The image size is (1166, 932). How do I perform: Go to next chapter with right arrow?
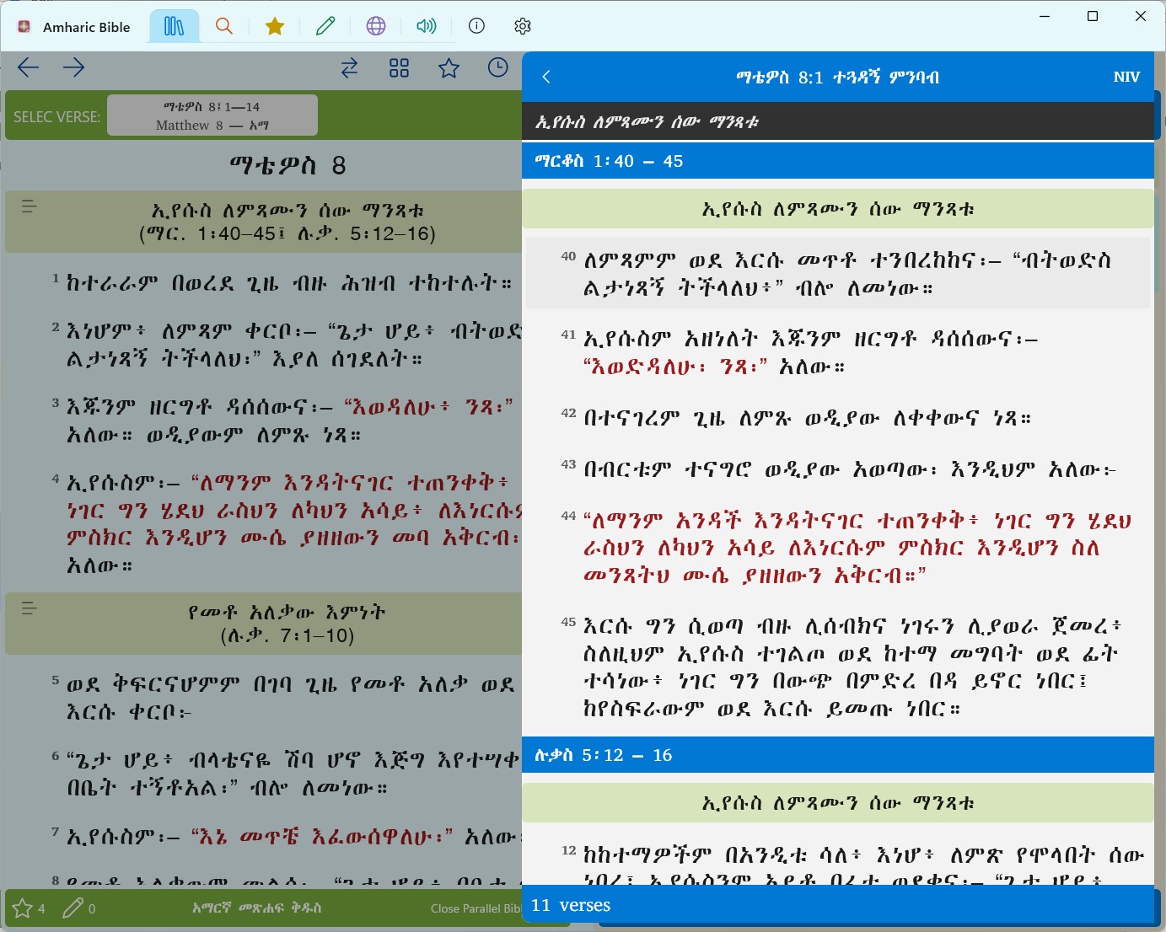point(74,67)
